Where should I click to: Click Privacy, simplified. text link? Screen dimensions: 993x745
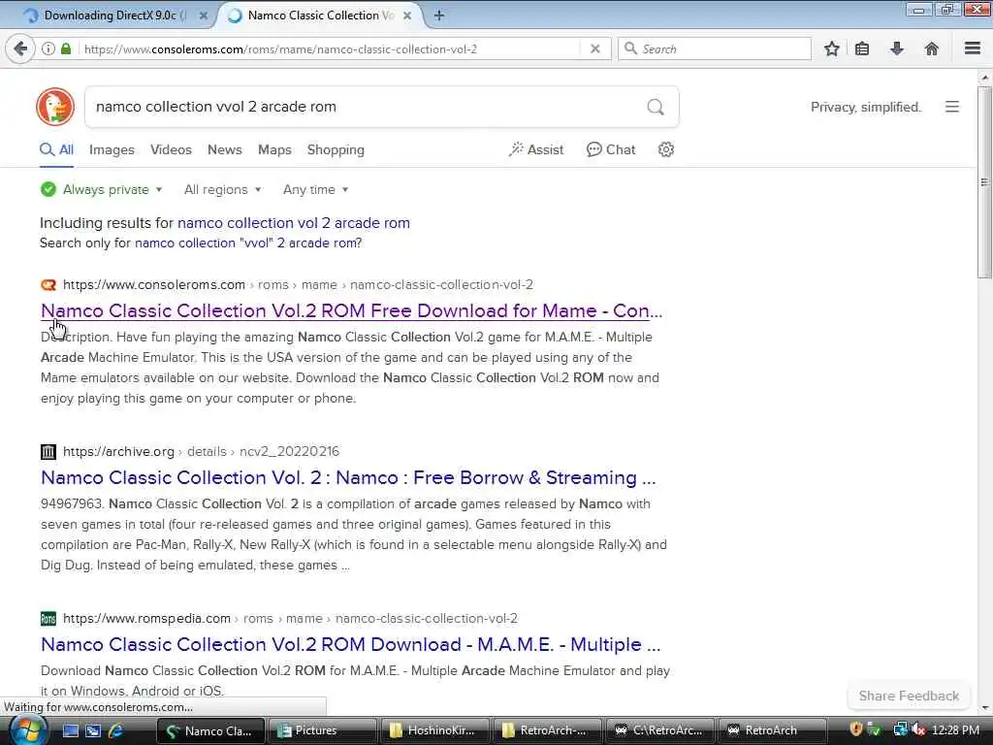click(866, 107)
